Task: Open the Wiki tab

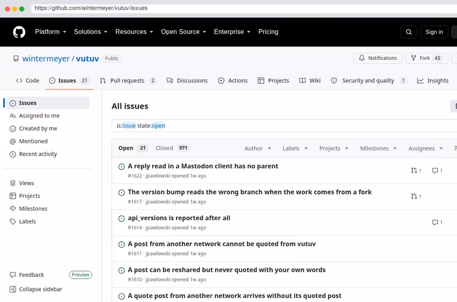Action: pos(310,81)
